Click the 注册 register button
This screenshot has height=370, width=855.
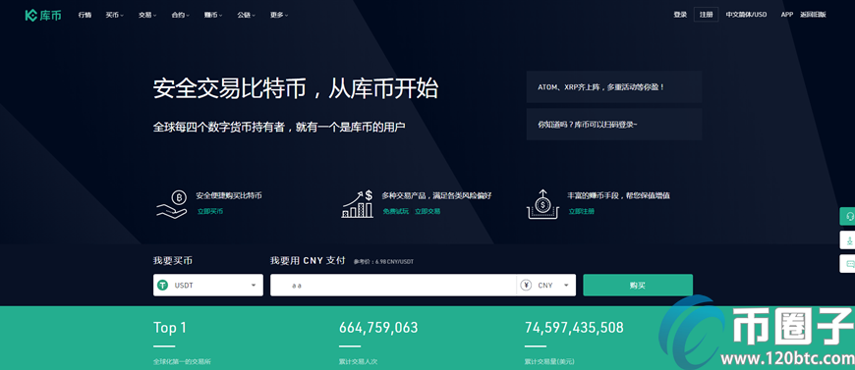[x=707, y=15]
